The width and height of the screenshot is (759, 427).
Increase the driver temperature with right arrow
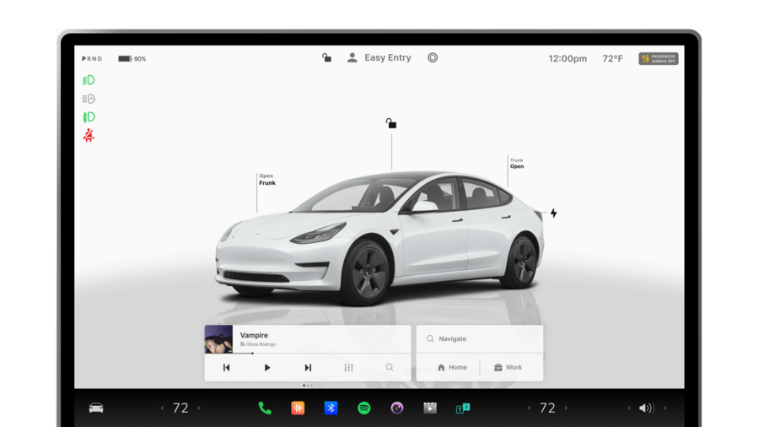point(199,408)
